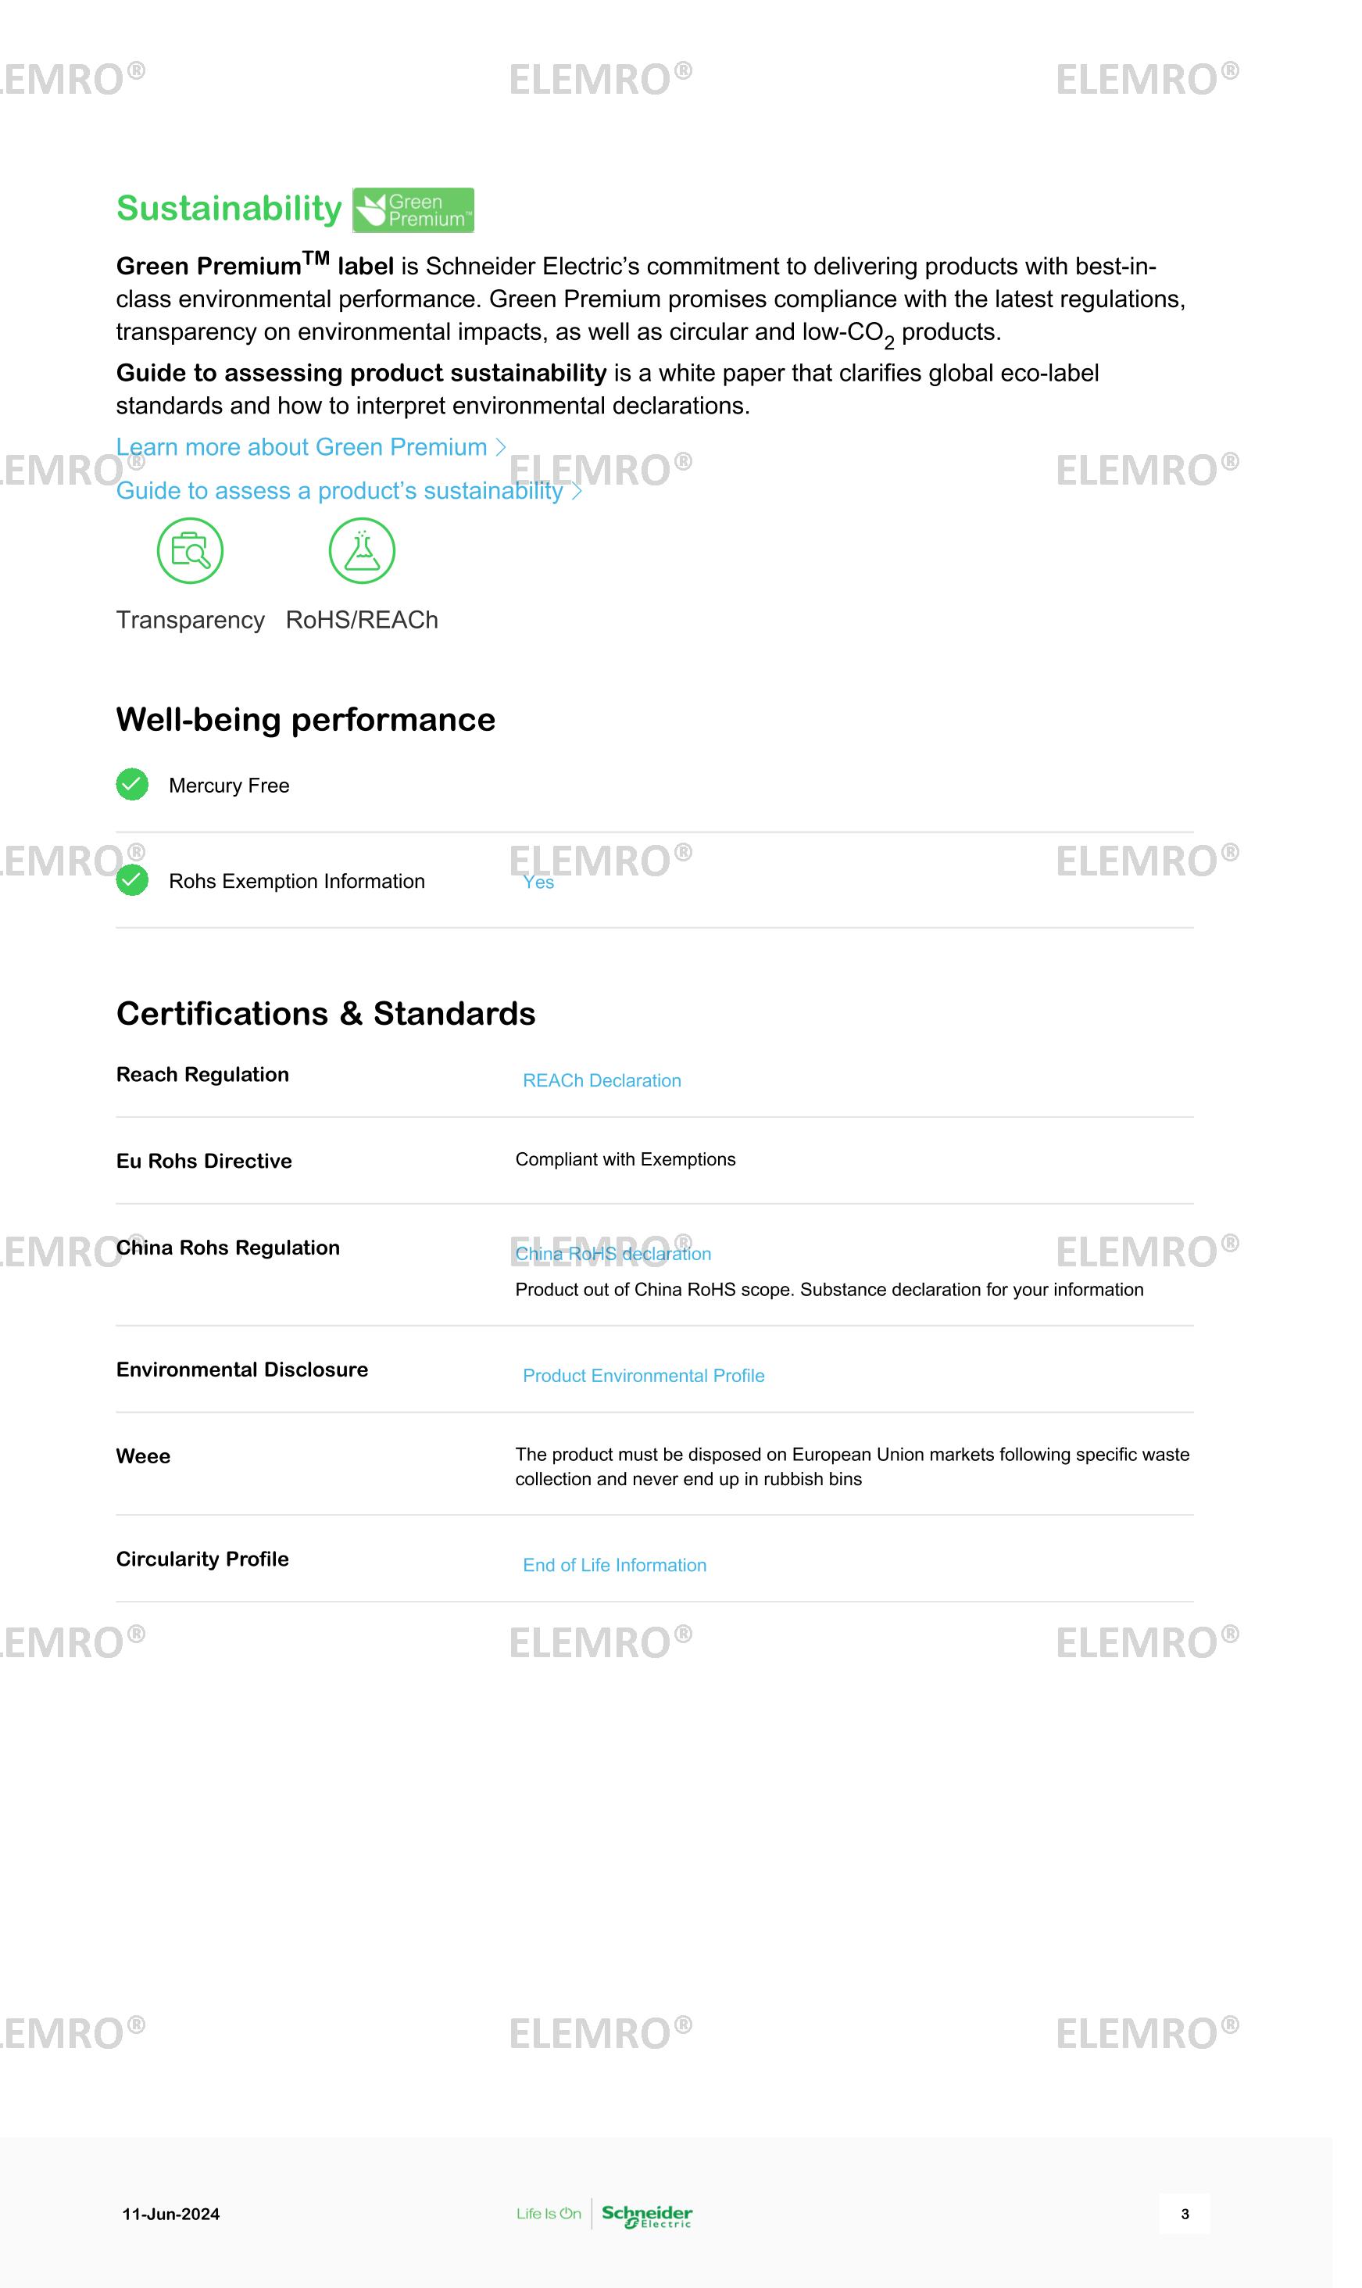Click the 11-Jun-2024 date in footer
This screenshot has height=2288, width=1362.
[x=170, y=2215]
